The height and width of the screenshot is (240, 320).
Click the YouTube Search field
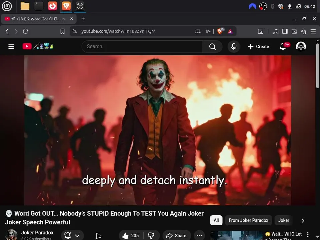coord(142,47)
